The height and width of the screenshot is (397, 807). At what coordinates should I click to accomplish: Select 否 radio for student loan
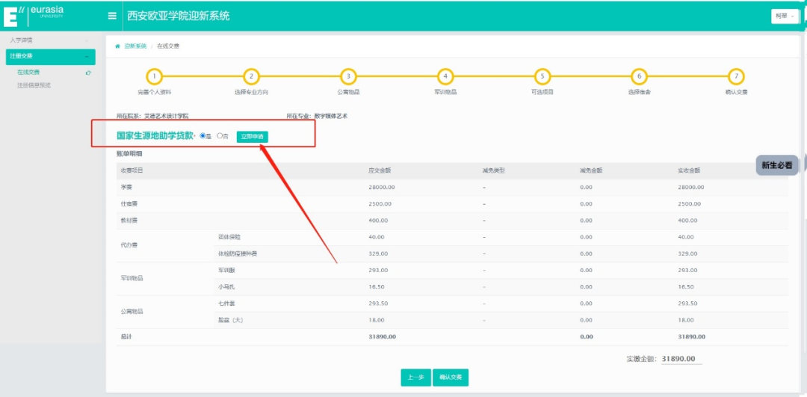click(x=220, y=136)
